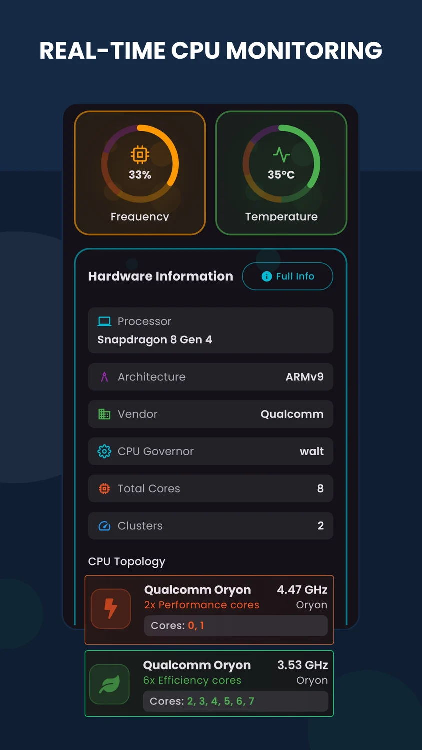Click the CPU Topology heading

(127, 562)
